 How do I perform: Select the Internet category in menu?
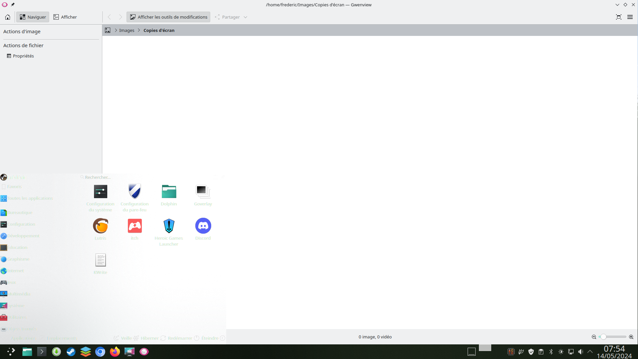15,271
